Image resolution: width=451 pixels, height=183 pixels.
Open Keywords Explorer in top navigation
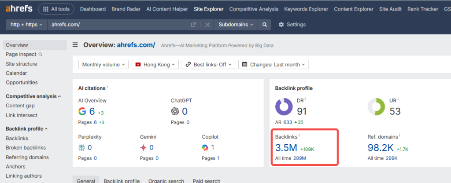(306, 9)
